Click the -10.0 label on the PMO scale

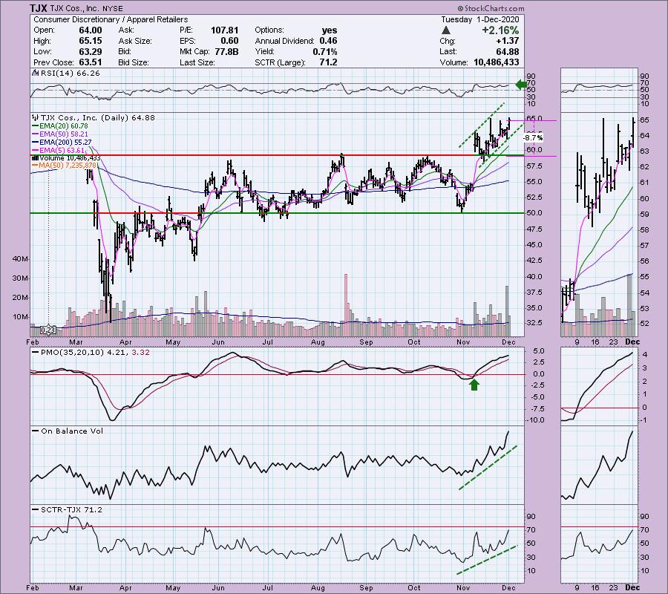(x=534, y=420)
